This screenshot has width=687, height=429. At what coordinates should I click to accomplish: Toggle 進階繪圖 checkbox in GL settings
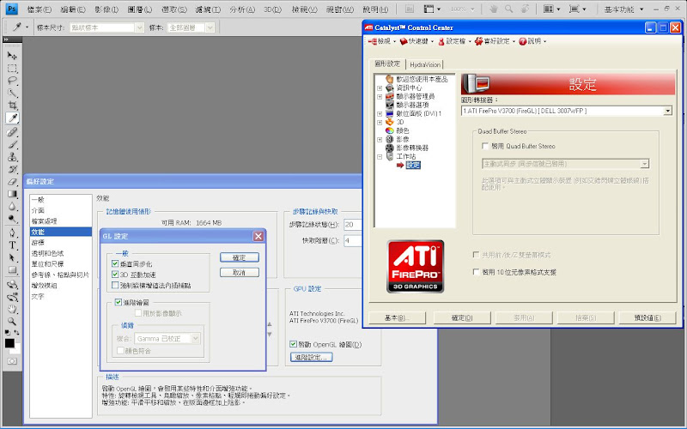(118, 302)
